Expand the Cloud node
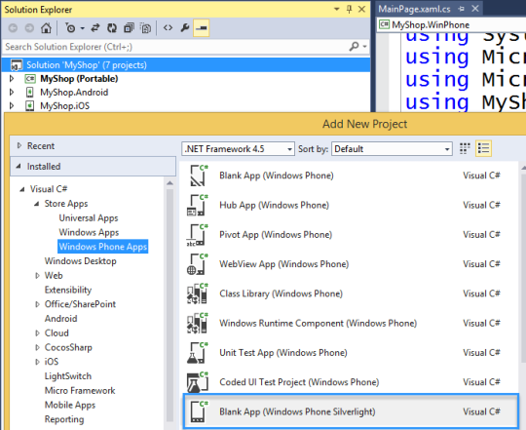 point(37,333)
